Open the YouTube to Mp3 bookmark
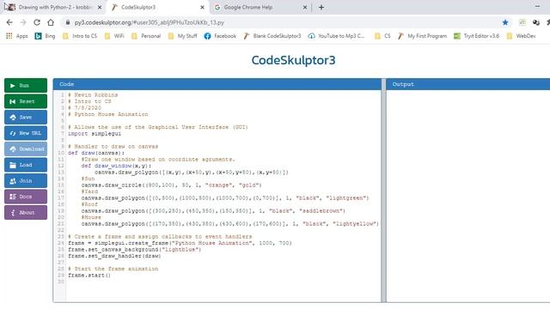550x309 pixels. (x=336, y=36)
